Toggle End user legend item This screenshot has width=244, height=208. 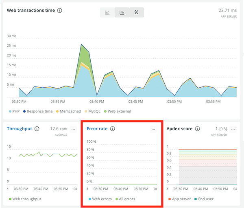click(x=204, y=199)
